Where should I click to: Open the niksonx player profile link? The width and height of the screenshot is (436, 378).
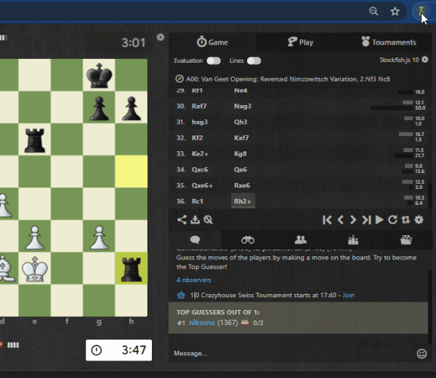(x=202, y=323)
